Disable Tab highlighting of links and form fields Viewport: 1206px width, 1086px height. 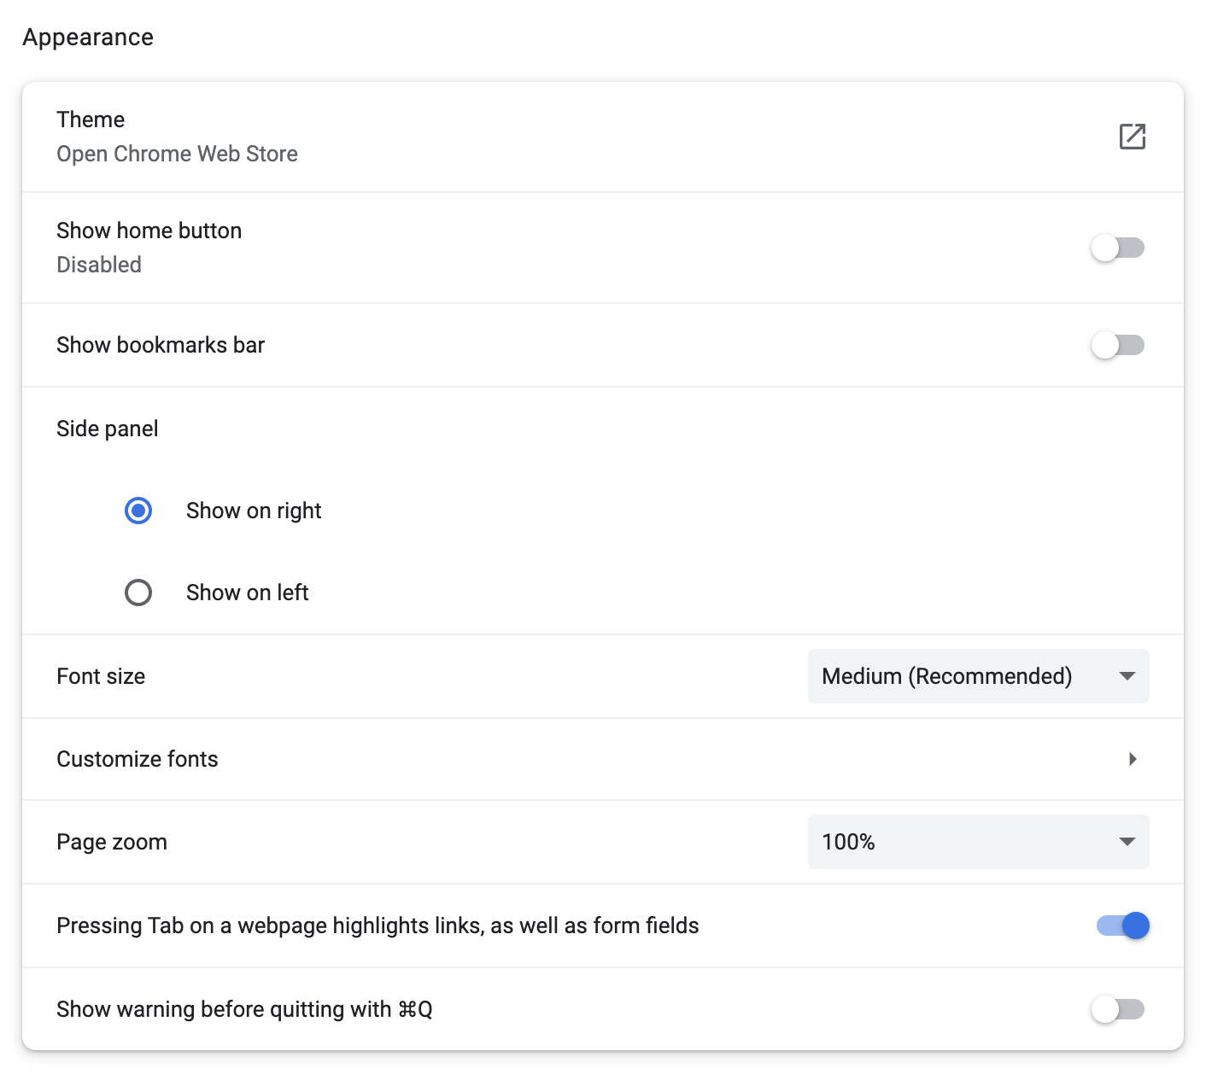pyautogui.click(x=1121, y=925)
